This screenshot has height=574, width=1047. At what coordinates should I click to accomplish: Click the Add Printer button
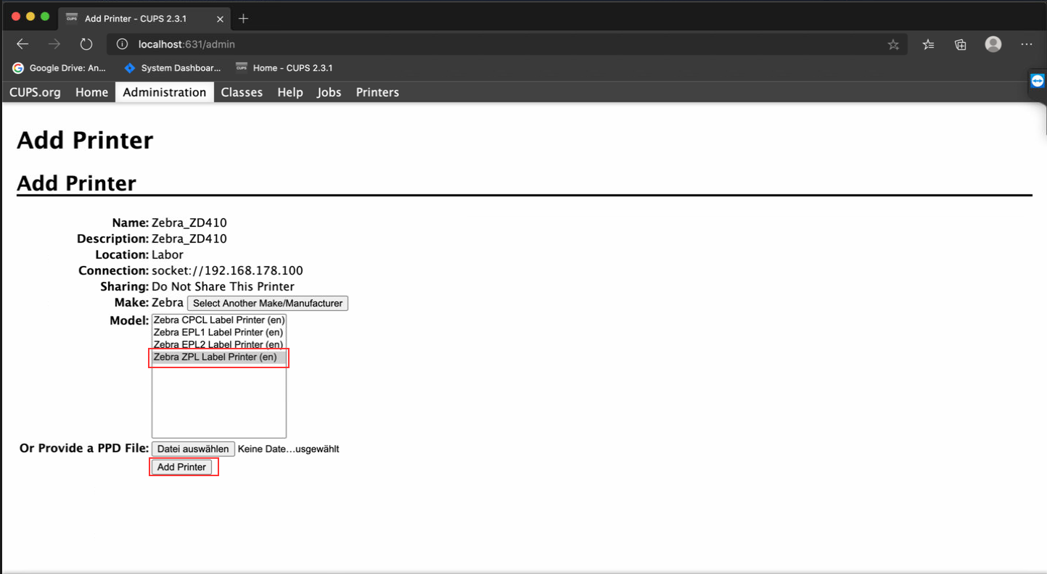pyautogui.click(x=181, y=467)
